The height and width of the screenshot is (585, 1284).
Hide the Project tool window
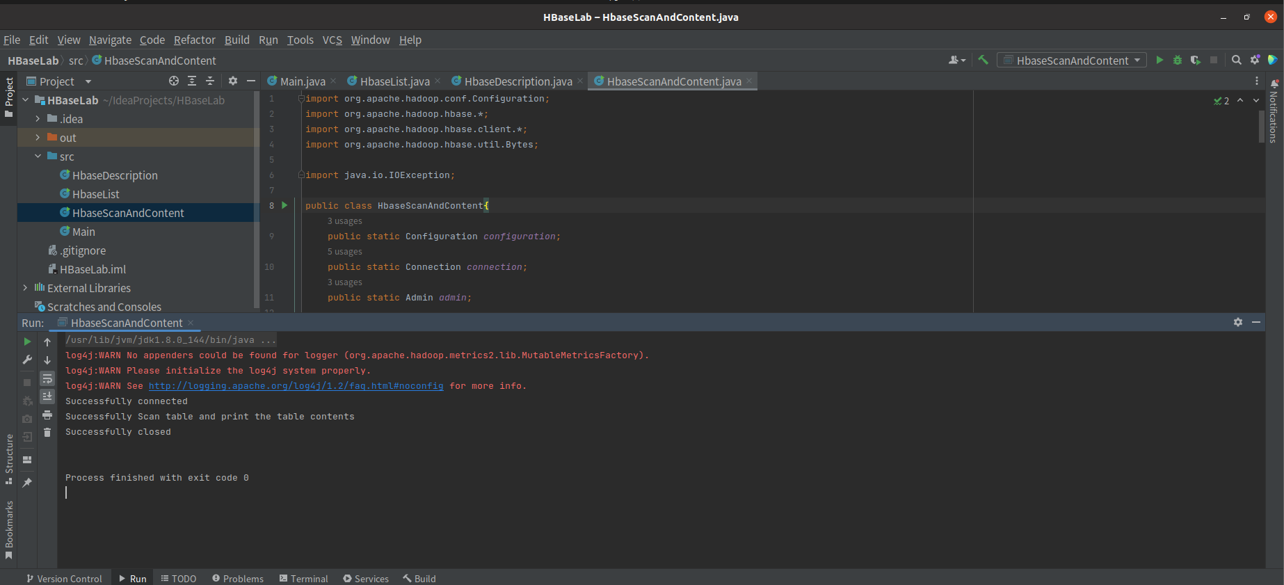[x=251, y=81]
